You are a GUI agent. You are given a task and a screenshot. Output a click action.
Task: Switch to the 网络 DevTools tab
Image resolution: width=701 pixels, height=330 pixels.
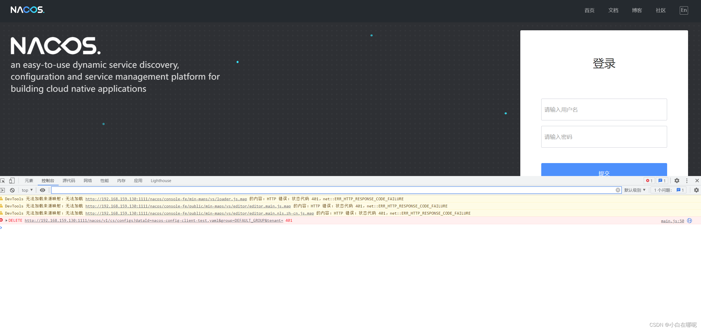(x=88, y=181)
